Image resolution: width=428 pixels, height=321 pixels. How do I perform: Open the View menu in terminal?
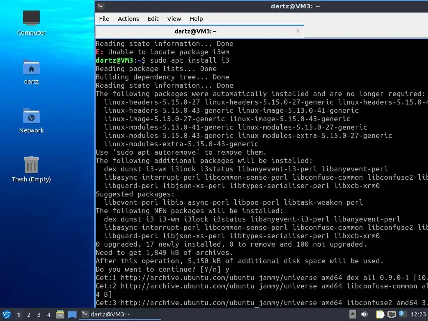[174, 19]
